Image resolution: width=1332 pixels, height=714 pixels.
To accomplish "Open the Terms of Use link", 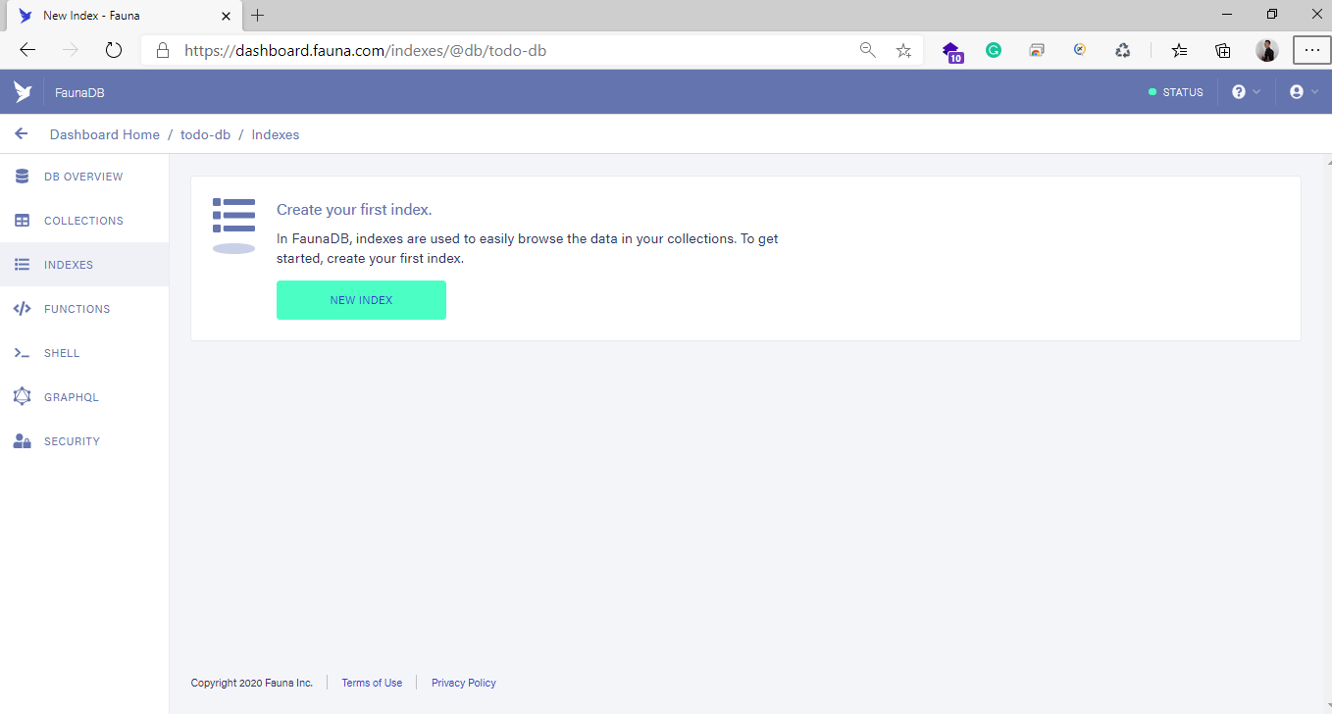I will pyautogui.click(x=372, y=683).
